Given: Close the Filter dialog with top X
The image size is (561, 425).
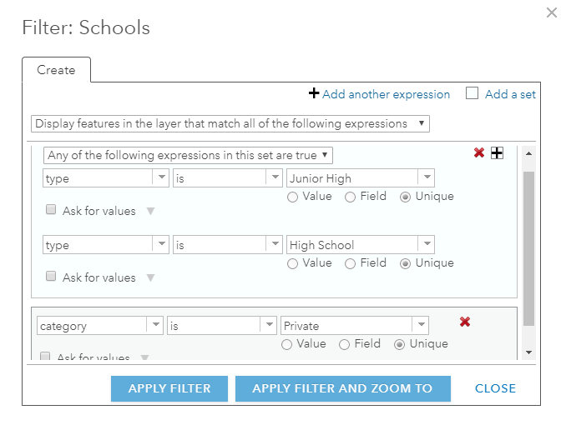Looking at the screenshot, I should pos(550,15).
